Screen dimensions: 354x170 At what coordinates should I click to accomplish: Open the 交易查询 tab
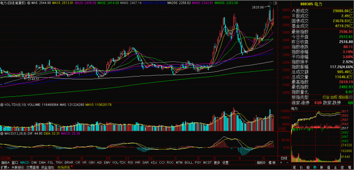(33, 168)
